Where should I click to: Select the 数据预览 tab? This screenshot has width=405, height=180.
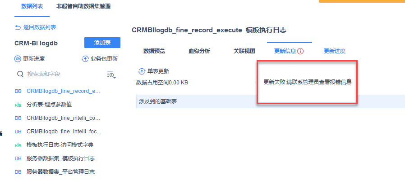point(154,51)
